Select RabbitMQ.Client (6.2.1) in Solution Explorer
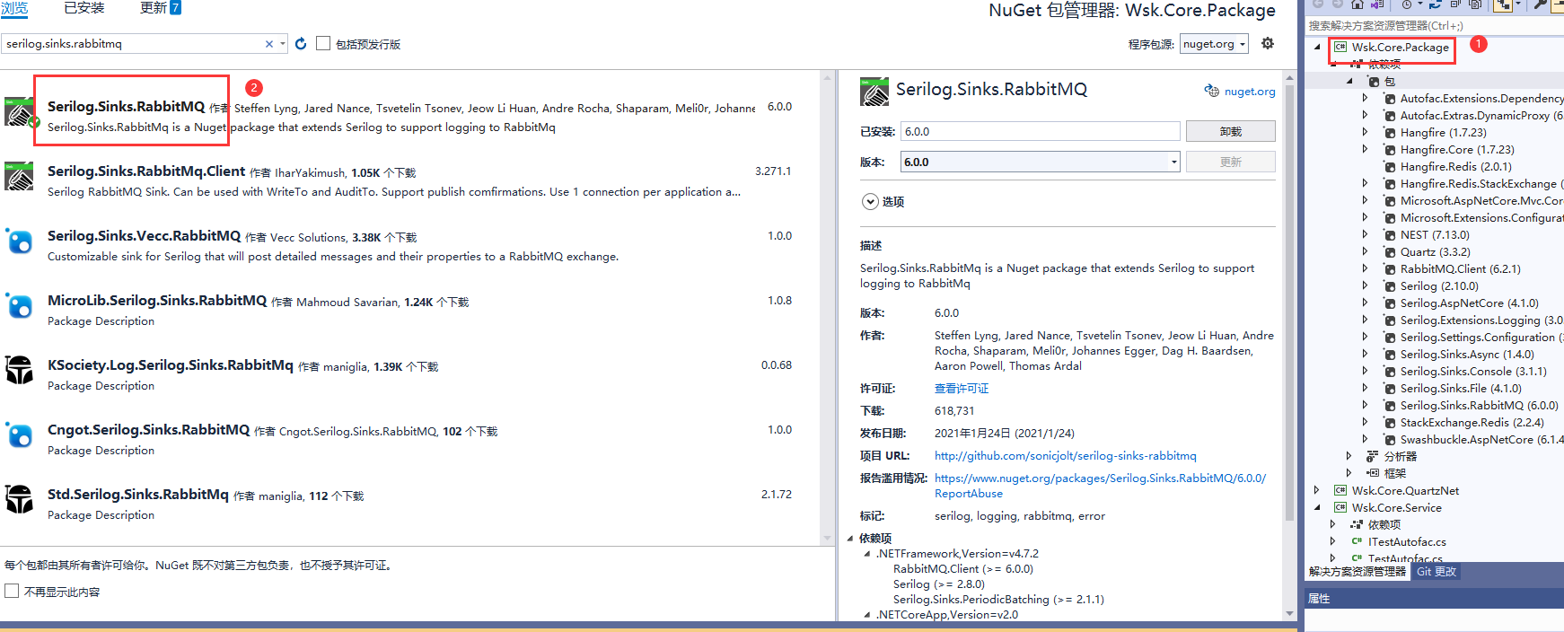Image resolution: width=1564 pixels, height=632 pixels. [1460, 268]
